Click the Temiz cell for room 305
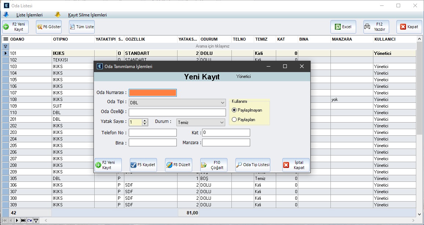This screenshot has height=225, width=424. [265, 178]
